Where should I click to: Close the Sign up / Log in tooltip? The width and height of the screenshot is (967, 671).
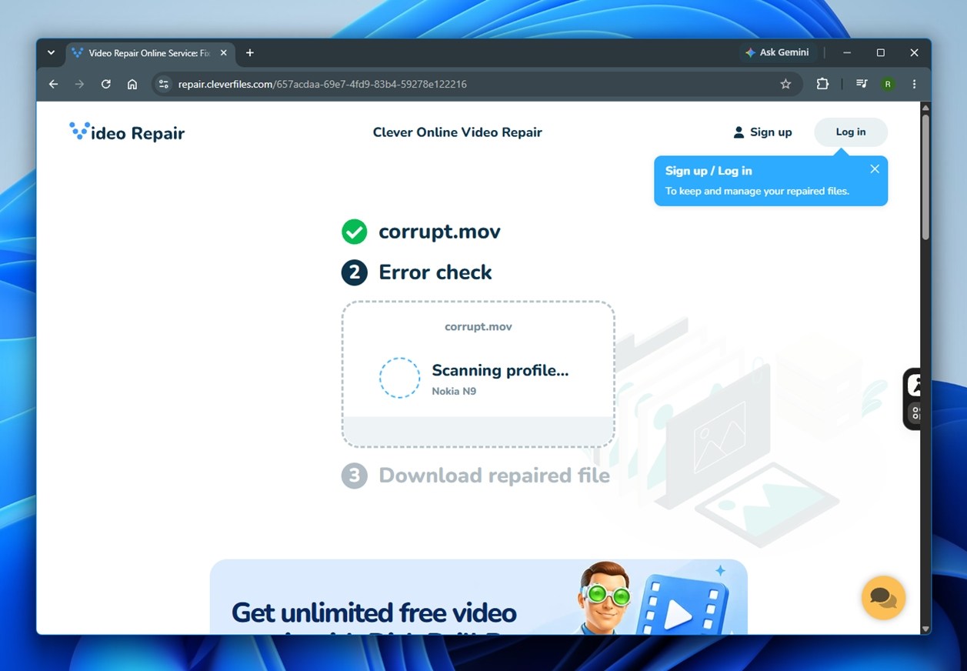click(875, 169)
